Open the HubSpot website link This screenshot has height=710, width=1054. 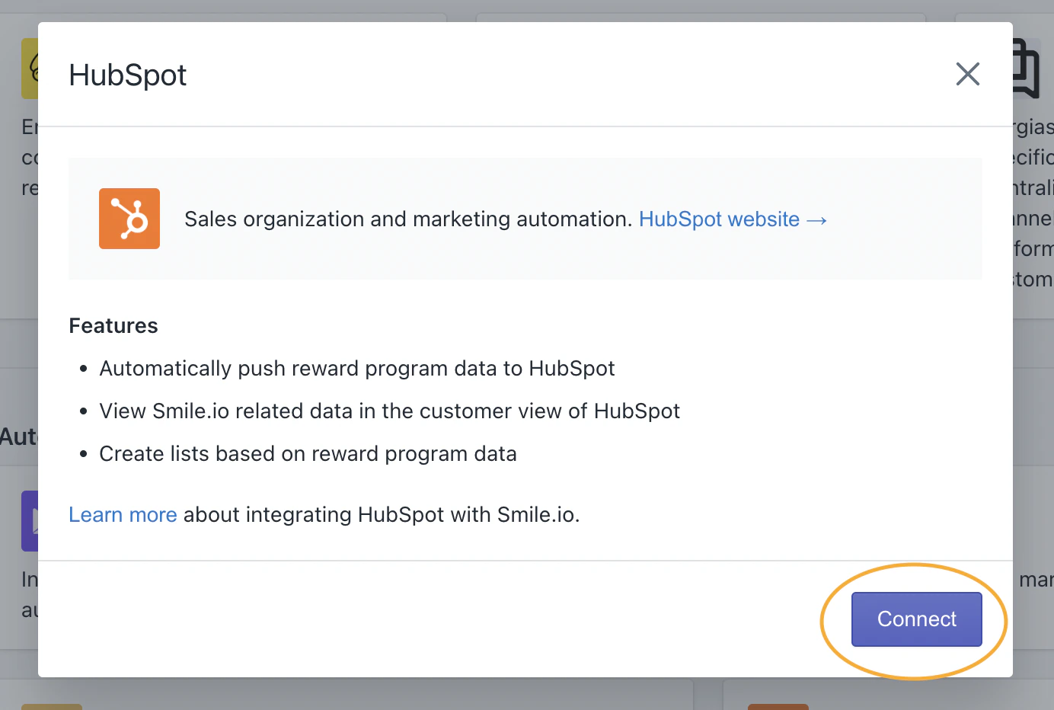[x=733, y=219]
